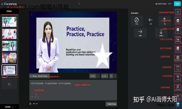Open the Shapes panel icon

click(178, 87)
